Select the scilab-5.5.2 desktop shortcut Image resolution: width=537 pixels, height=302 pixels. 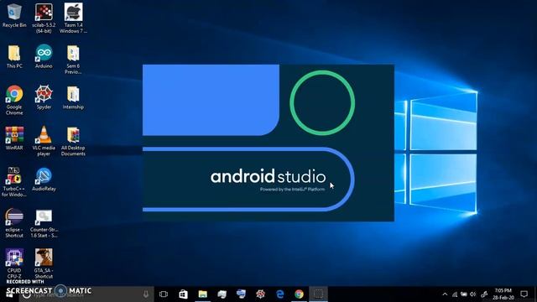click(x=44, y=18)
